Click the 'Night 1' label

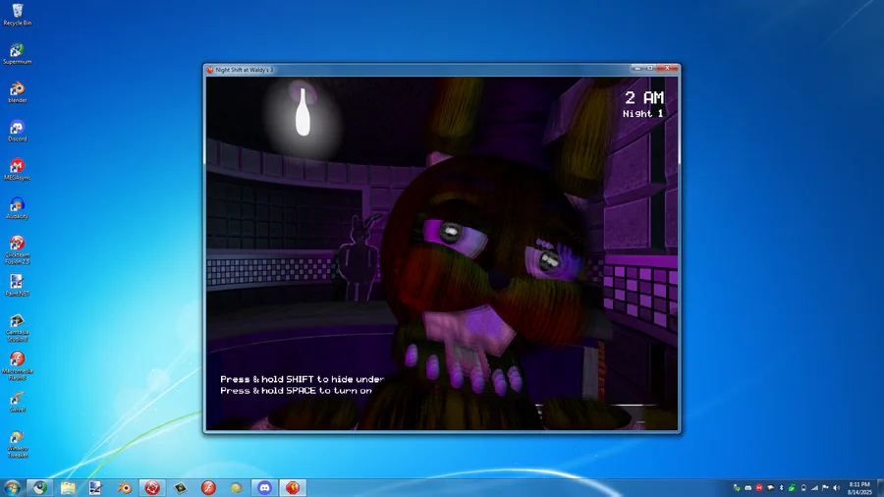coord(642,114)
